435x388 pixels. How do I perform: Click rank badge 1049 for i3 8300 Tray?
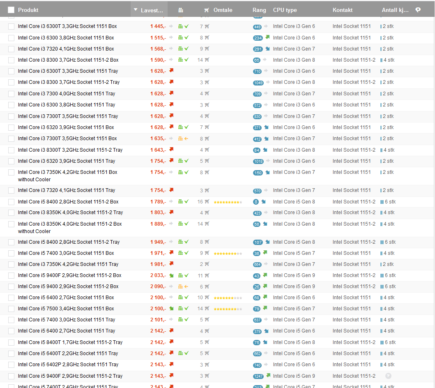258,83
